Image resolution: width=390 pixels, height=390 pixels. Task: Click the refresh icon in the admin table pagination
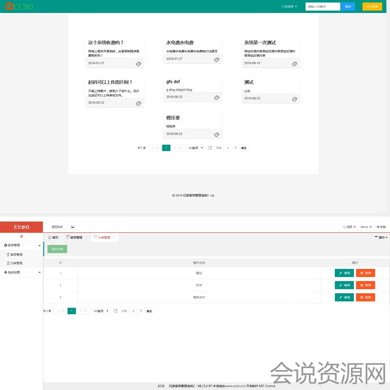[x=116, y=311]
